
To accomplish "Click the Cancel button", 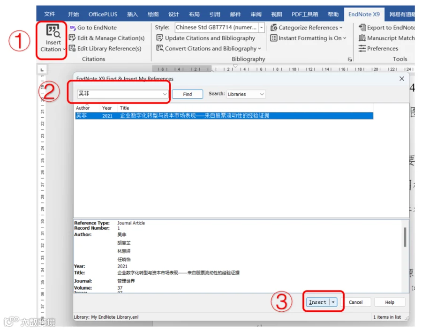I will (x=355, y=302).
